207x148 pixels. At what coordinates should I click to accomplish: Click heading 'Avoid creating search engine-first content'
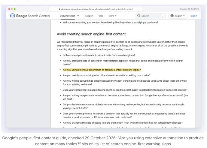91,34
